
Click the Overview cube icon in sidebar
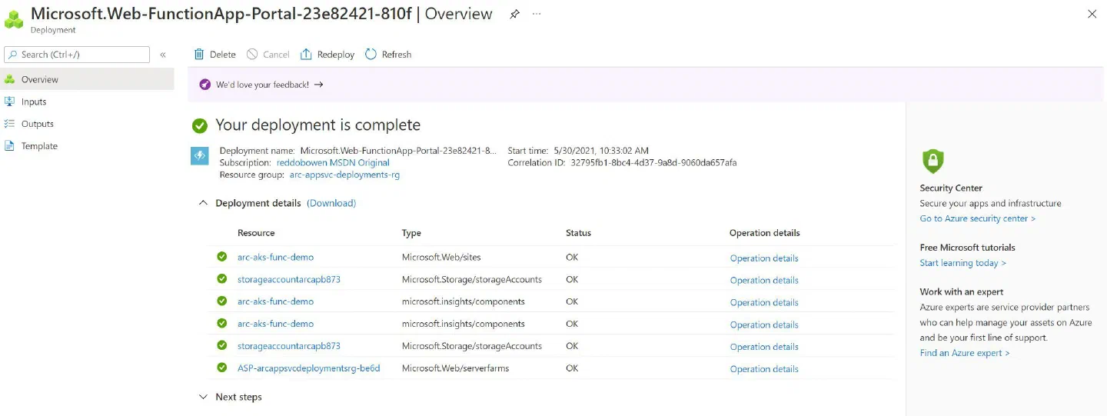click(9, 79)
